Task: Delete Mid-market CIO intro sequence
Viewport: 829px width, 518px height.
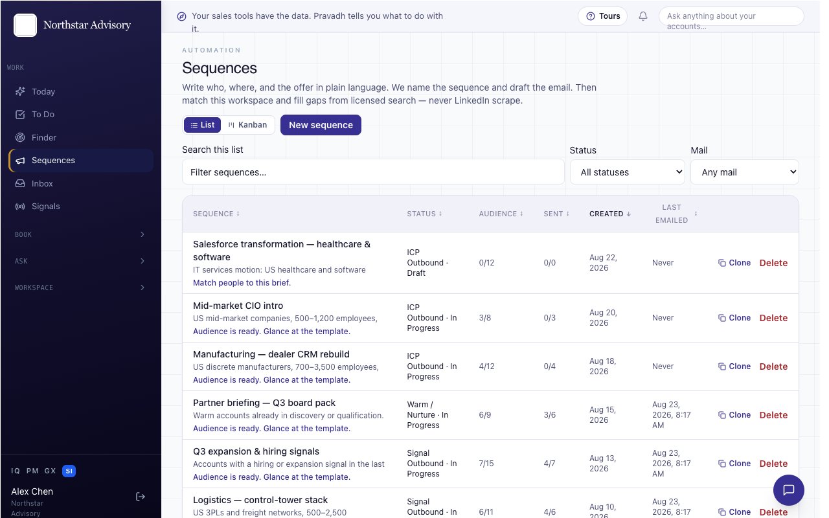Action: point(773,318)
